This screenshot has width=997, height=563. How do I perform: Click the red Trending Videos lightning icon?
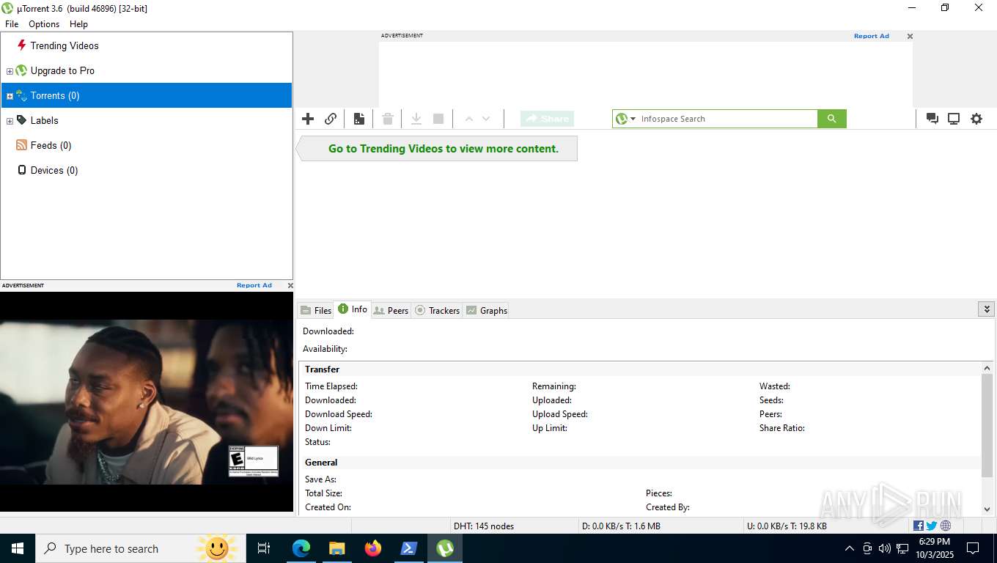tap(21, 45)
